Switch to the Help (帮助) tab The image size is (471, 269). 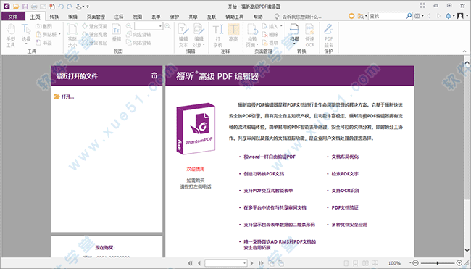pos(258,17)
